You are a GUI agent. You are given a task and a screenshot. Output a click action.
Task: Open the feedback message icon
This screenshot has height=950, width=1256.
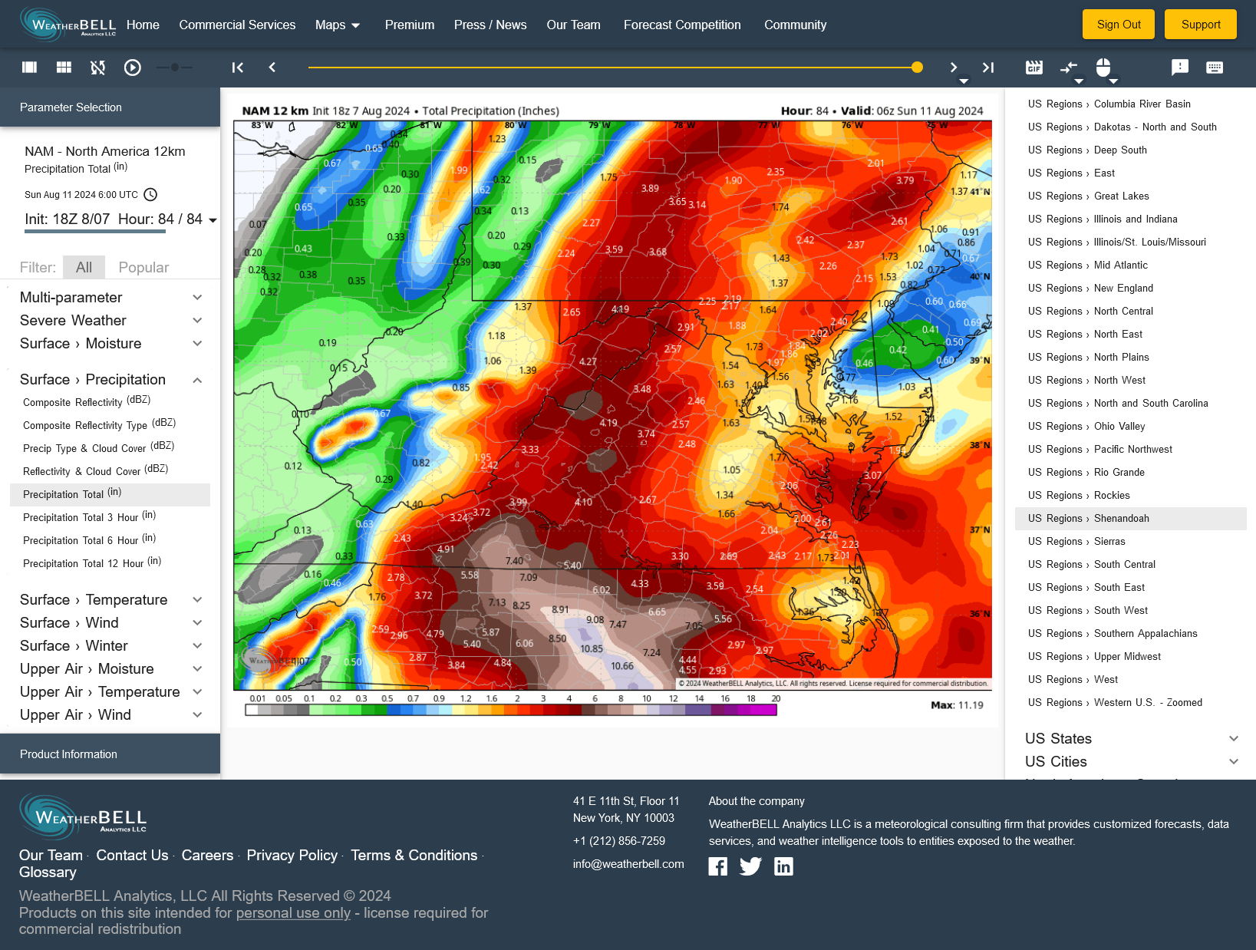(x=1180, y=68)
